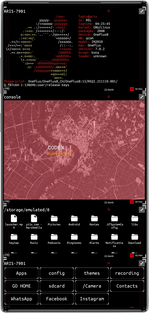Viewport: 149px width, 313px height.
Task: Open the Music folder
Action: pyautogui.click(x=34, y=239)
